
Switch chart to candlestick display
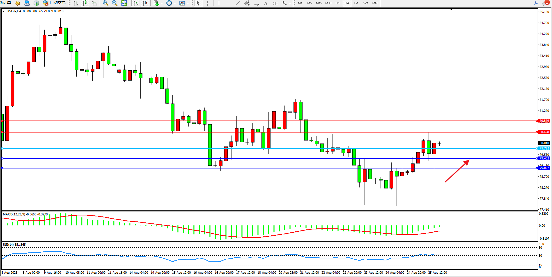pos(85,3)
